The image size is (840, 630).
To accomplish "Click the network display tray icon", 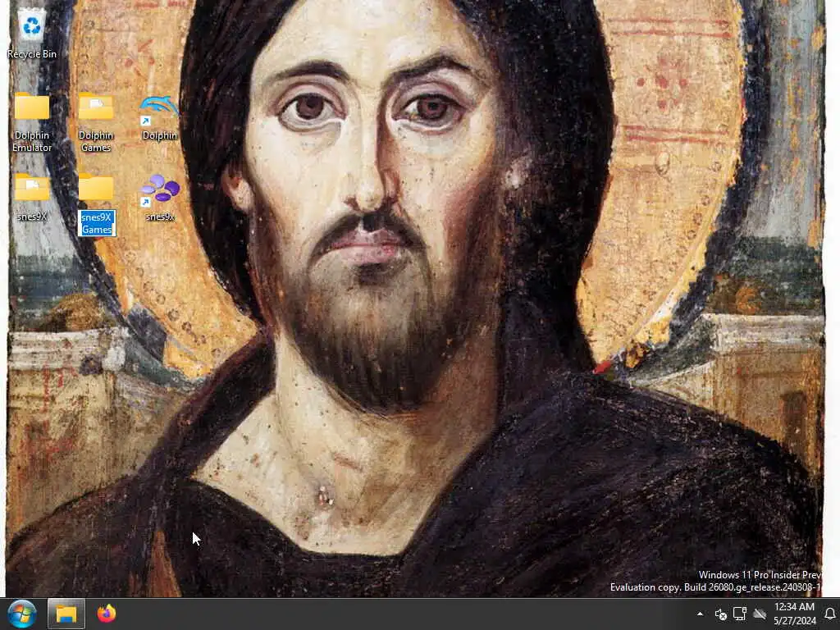I will 740,614.
